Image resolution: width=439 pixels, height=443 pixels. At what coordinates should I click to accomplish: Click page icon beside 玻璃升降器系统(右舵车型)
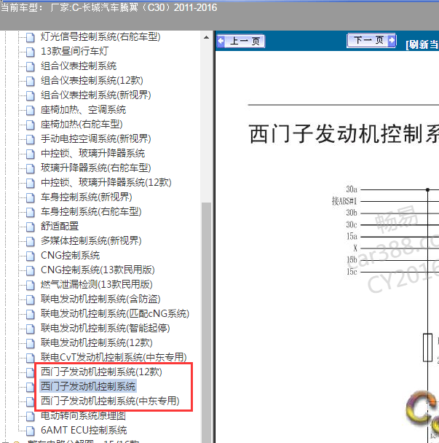click(30, 168)
